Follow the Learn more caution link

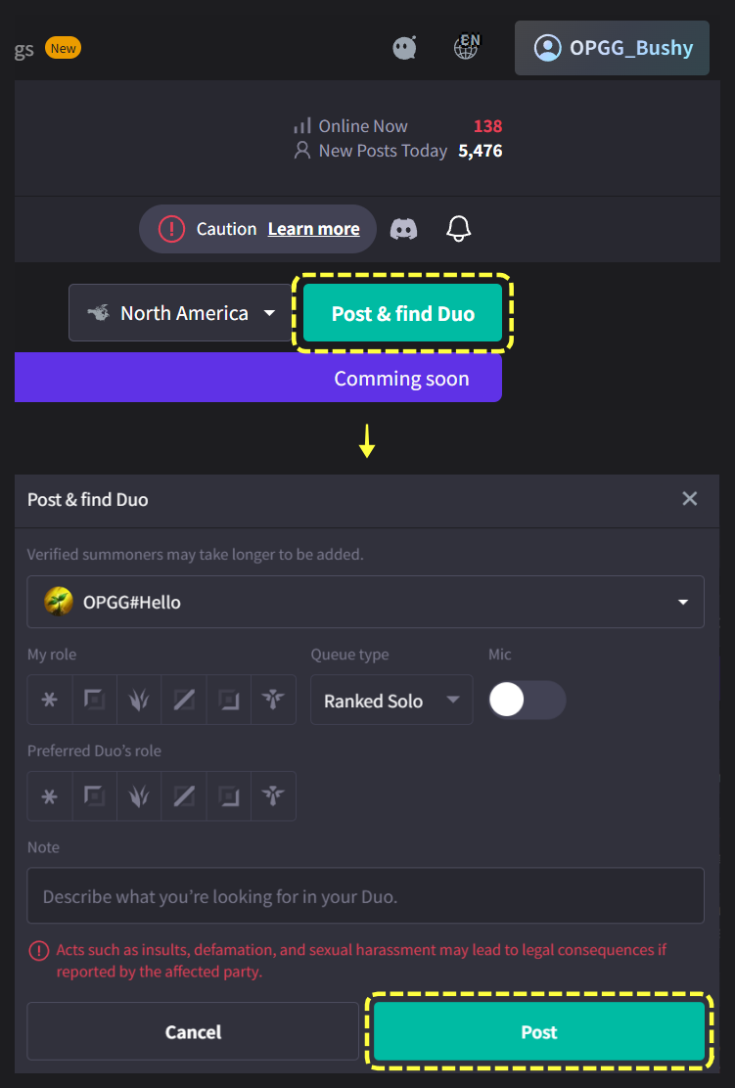pos(313,229)
